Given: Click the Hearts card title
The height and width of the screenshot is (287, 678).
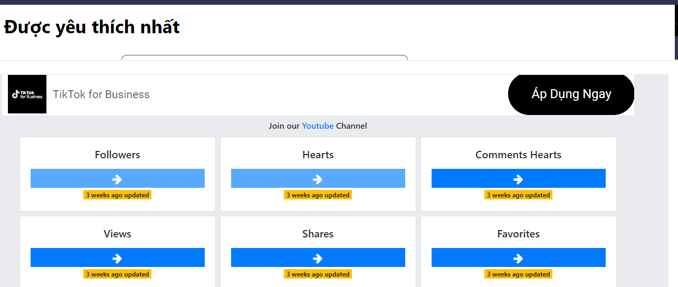Looking at the screenshot, I should pyautogui.click(x=318, y=155).
